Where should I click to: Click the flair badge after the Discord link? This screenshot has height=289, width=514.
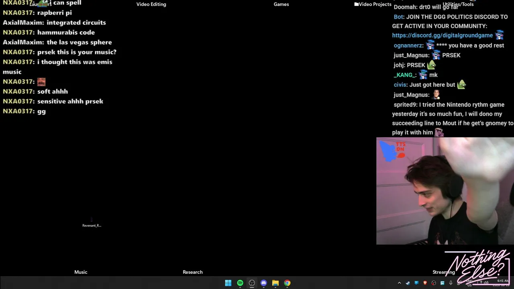(x=499, y=35)
